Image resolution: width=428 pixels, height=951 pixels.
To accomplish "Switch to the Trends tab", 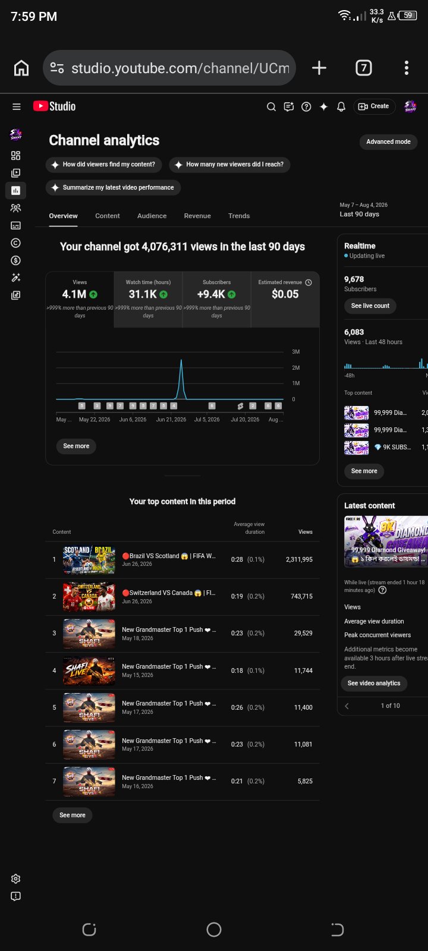I will coord(239,216).
